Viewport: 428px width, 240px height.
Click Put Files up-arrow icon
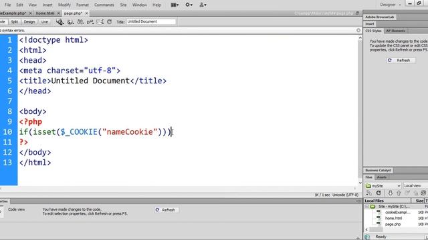(x=399, y=193)
